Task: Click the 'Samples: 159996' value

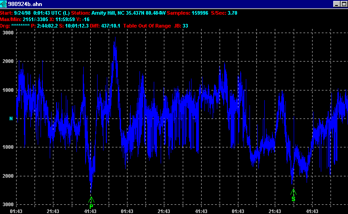Action: 187,13
